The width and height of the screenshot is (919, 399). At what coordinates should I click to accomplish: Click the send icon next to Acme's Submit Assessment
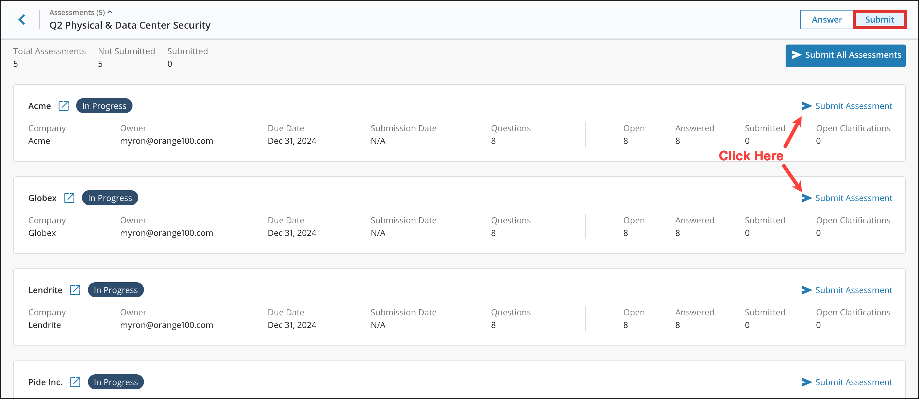[807, 106]
